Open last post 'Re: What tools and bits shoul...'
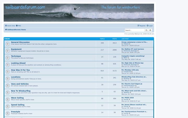The width and height of the screenshot is (188, 118). tap(134, 91)
